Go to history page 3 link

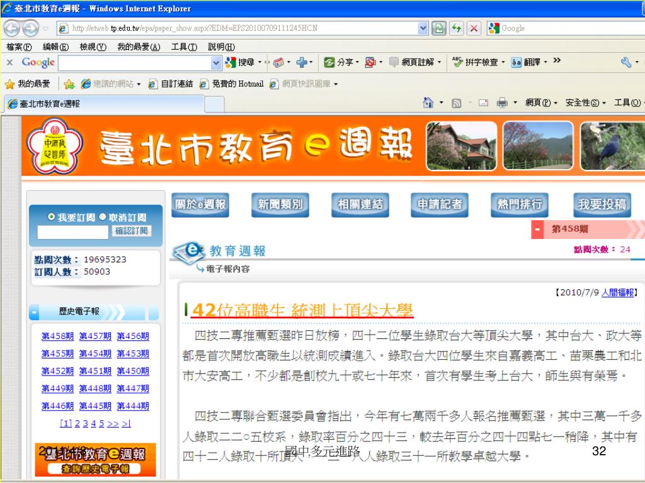tap(85, 423)
